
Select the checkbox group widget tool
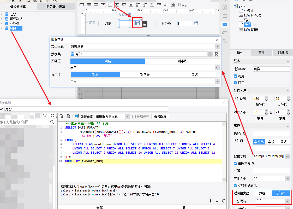pyautogui.click(x=145, y=5)
